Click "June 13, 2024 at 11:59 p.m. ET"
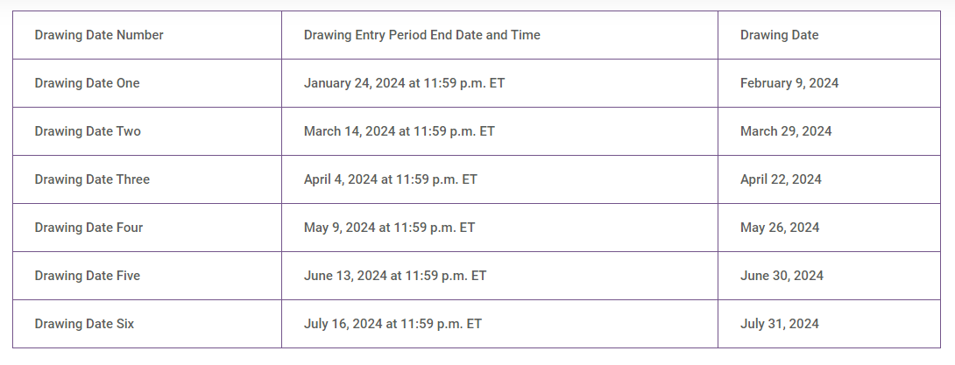The height and width of the screenshot is (365, 955). [x=394, y=276]
